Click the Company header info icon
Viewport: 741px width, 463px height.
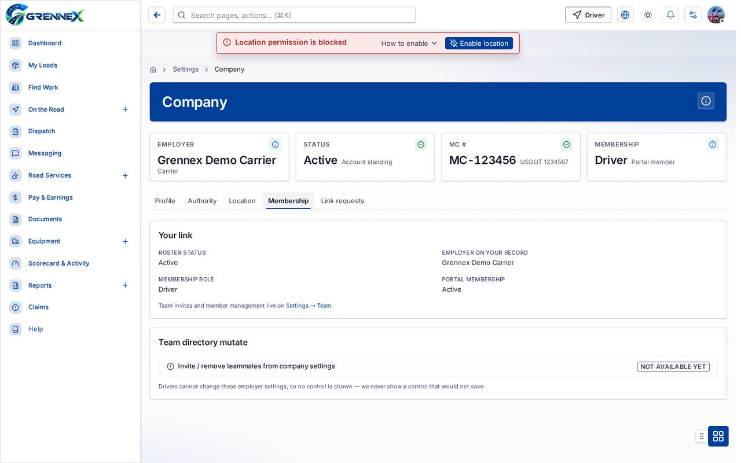tap(706, 101)
